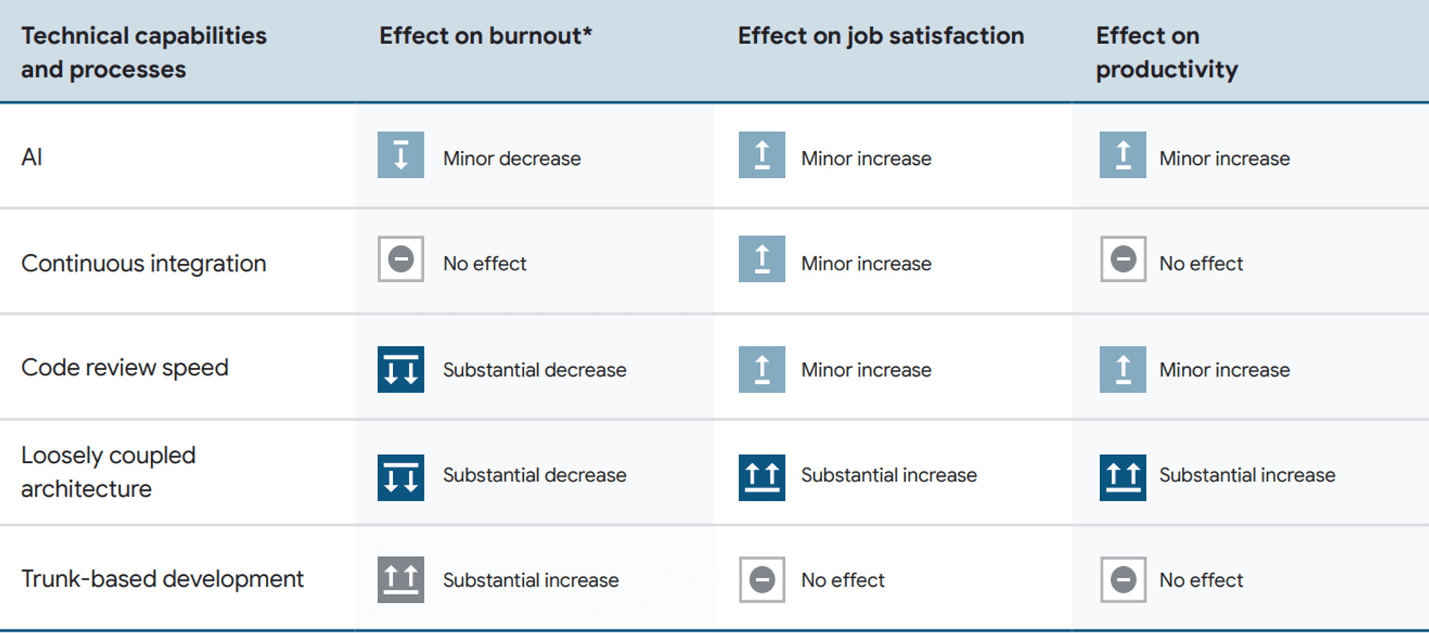This screenshot has height=633, width=1429.
Task: Click Loosely coupled productivity substantial increase icon
Action: [1123, 478]
